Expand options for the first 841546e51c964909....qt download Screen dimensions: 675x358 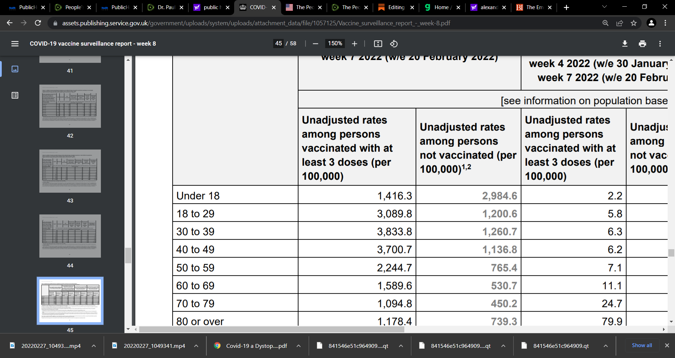(x=401, y=346)
